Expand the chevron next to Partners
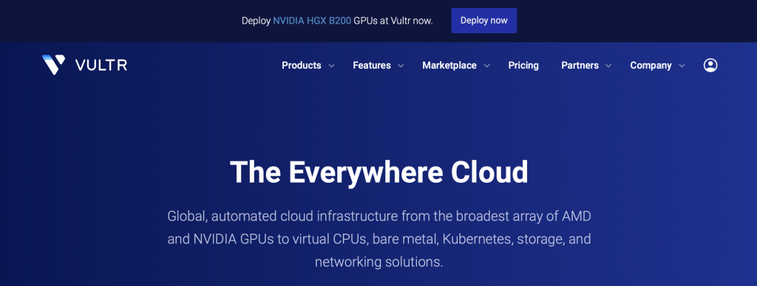 (608, 66)
